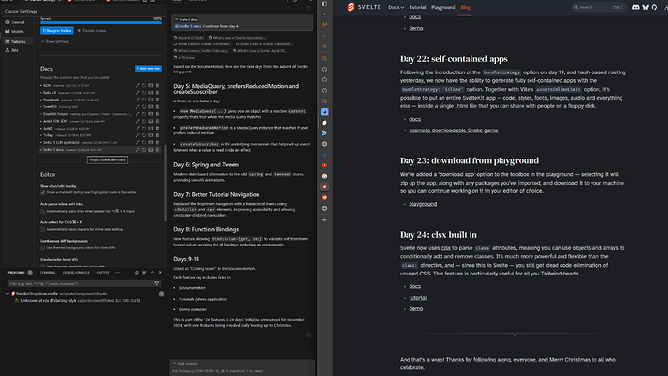Enable Use themed diff backgrounds checkbox

coord(43,248)
